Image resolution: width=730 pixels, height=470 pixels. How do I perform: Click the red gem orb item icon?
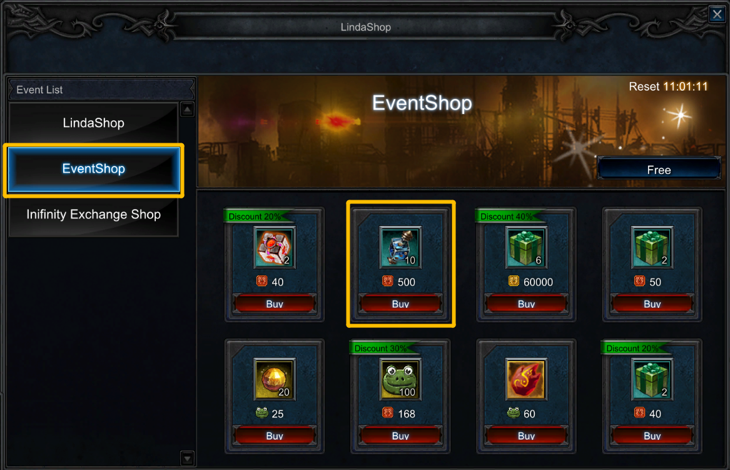click(274, 247)
